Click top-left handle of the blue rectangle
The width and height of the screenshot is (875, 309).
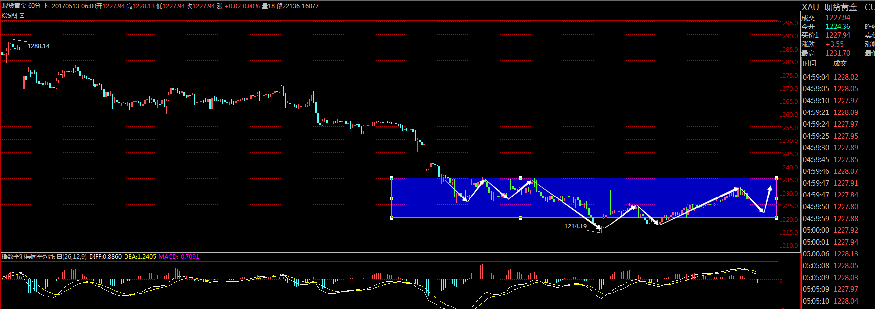(392, 178)
